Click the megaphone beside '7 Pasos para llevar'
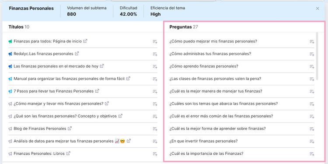Screen dimensions: 328x164 point(10,91)
